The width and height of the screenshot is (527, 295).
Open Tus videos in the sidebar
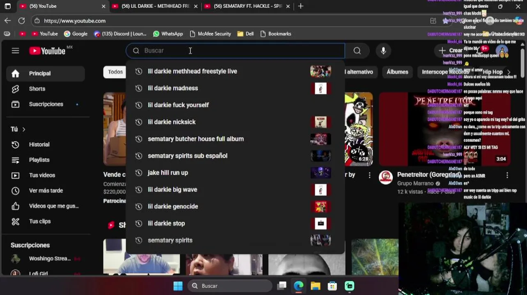[x=45, y=175]
